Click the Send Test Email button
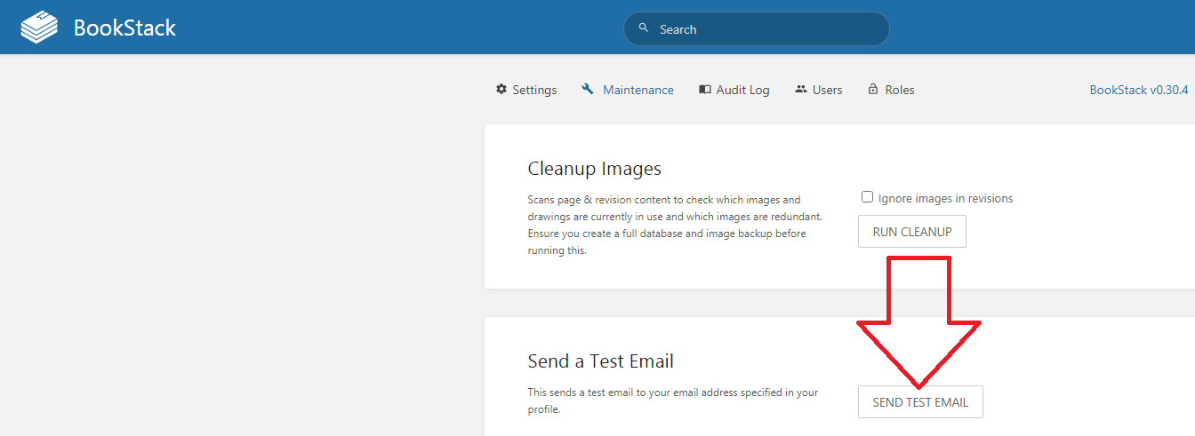 [920, 401]
